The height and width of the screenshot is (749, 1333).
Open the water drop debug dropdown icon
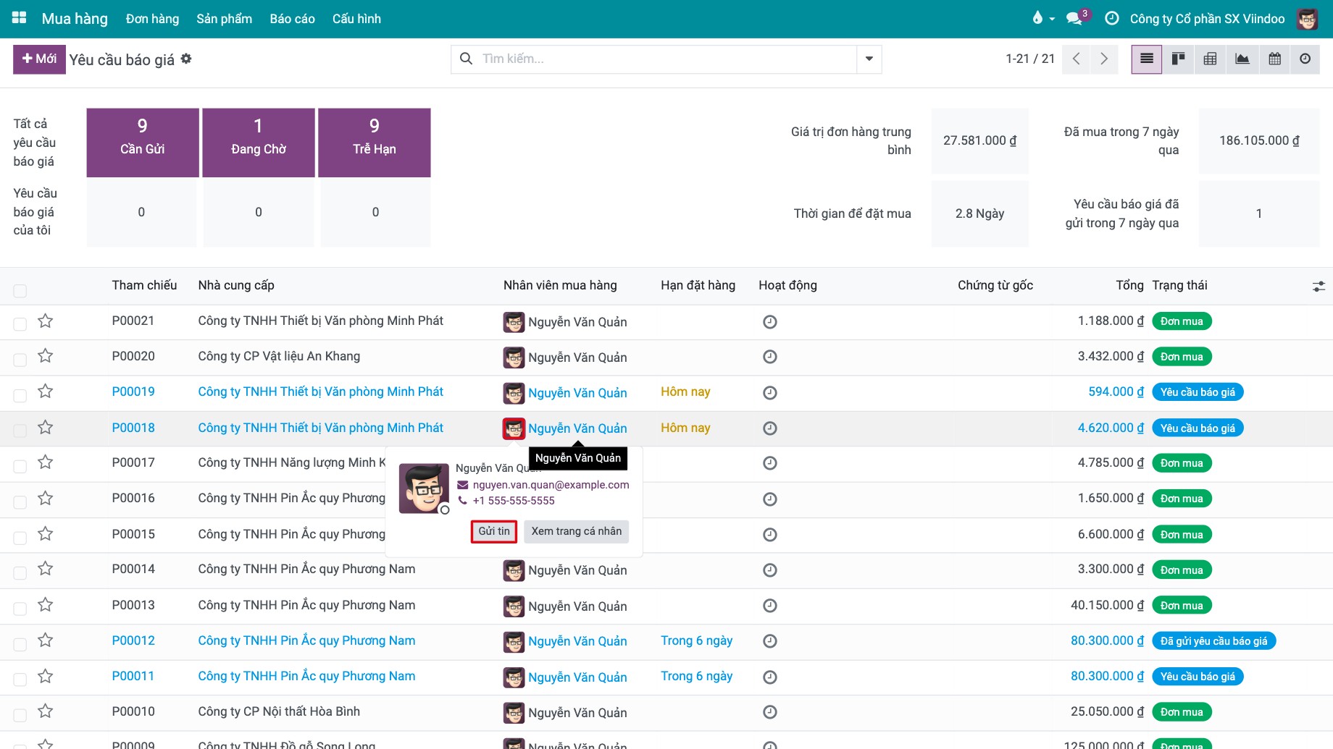(1042, 18)
